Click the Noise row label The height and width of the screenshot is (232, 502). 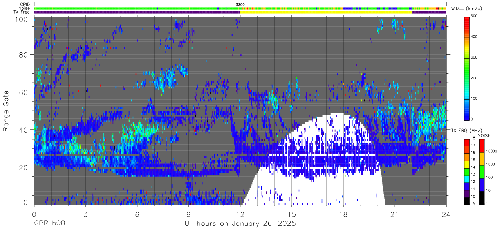click(x=24, y=8)
